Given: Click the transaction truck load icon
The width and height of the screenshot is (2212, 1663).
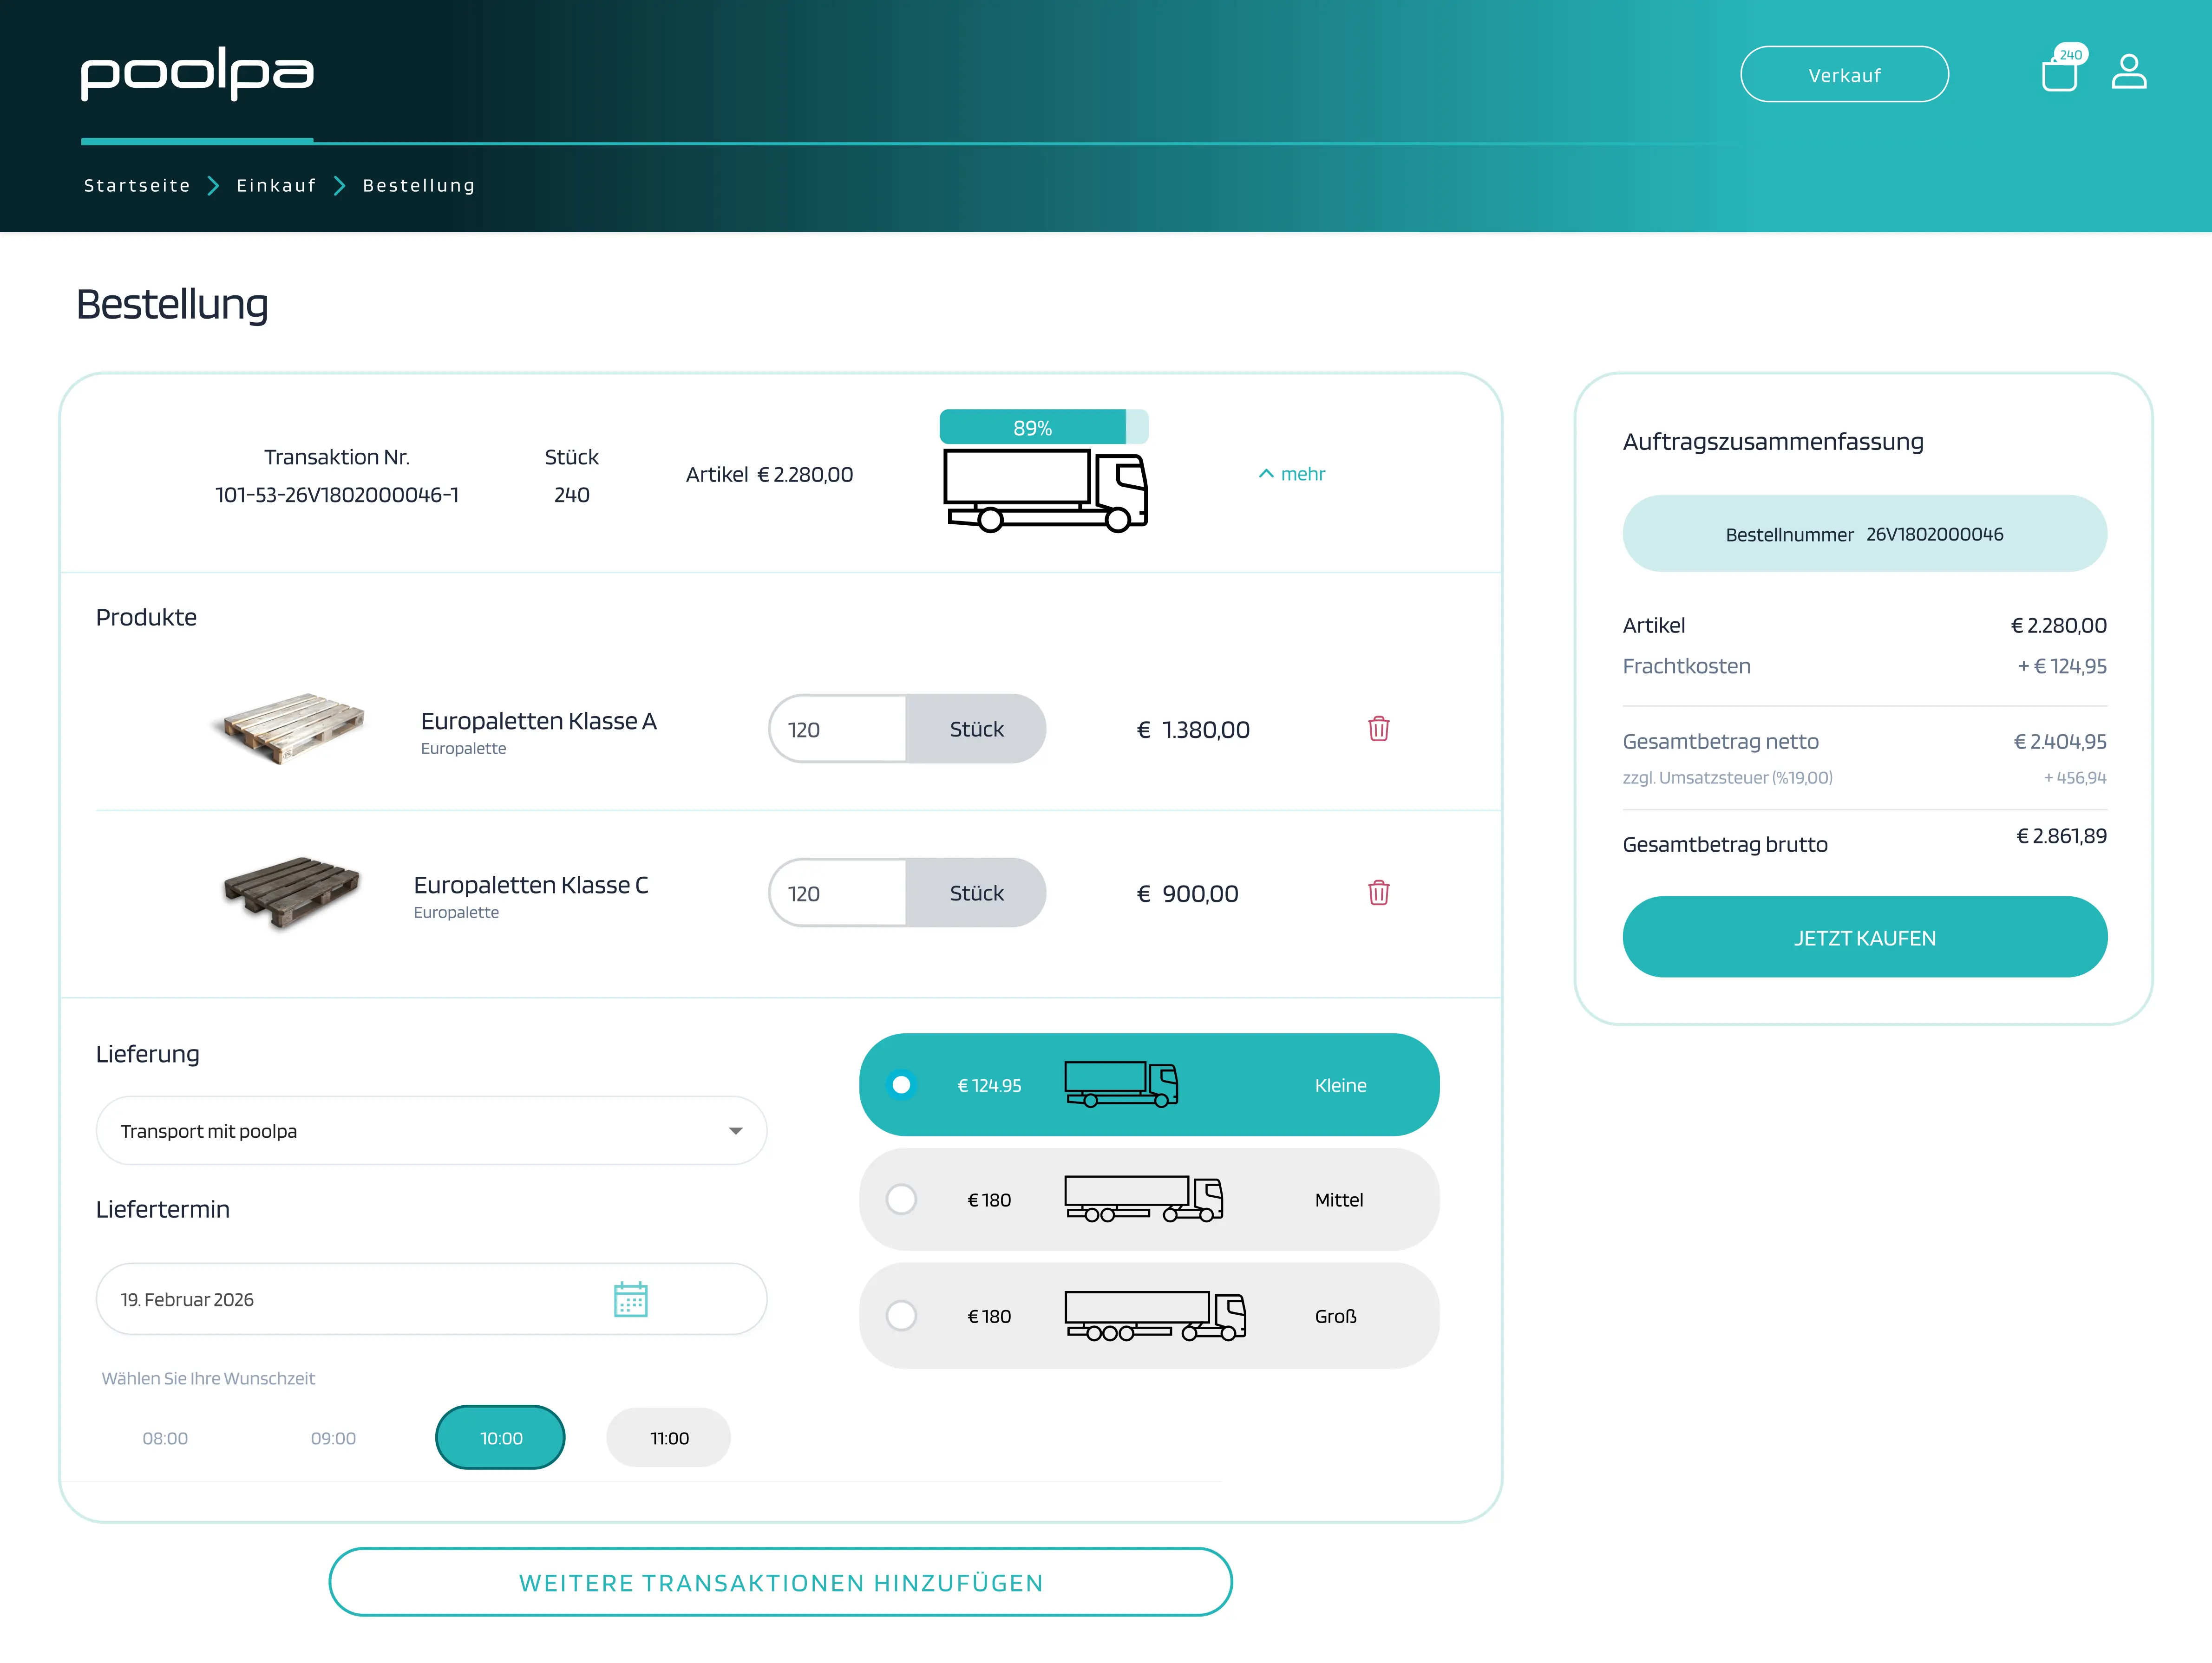Looking at the screenshot, I should (x=1045, y=490).
